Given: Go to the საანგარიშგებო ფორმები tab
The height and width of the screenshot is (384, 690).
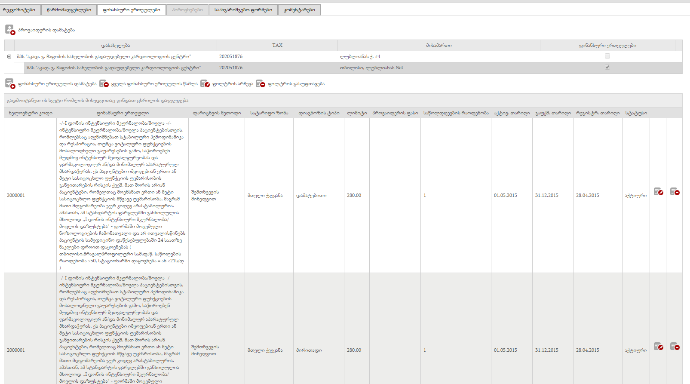Looking at the screenshot, I should pos(243,10).
